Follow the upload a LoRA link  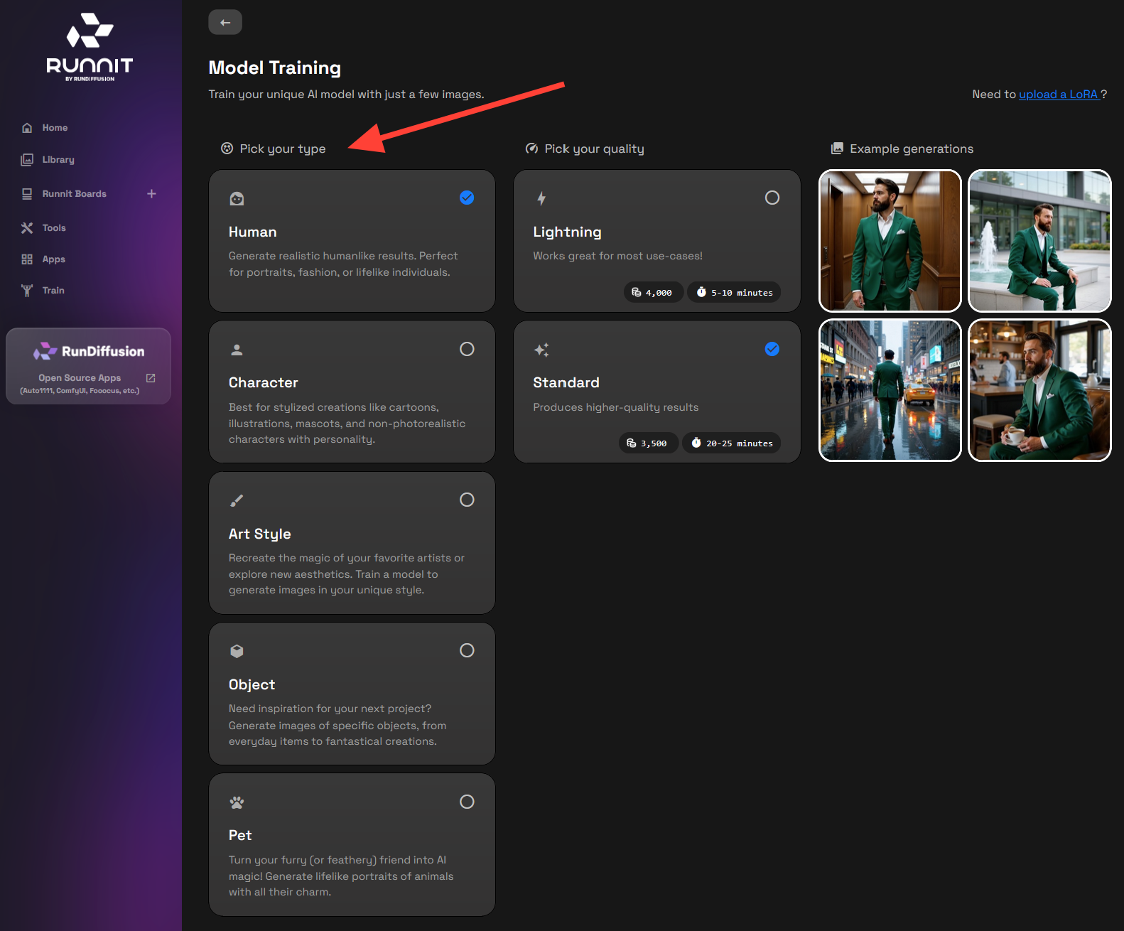pos(1058,95)
